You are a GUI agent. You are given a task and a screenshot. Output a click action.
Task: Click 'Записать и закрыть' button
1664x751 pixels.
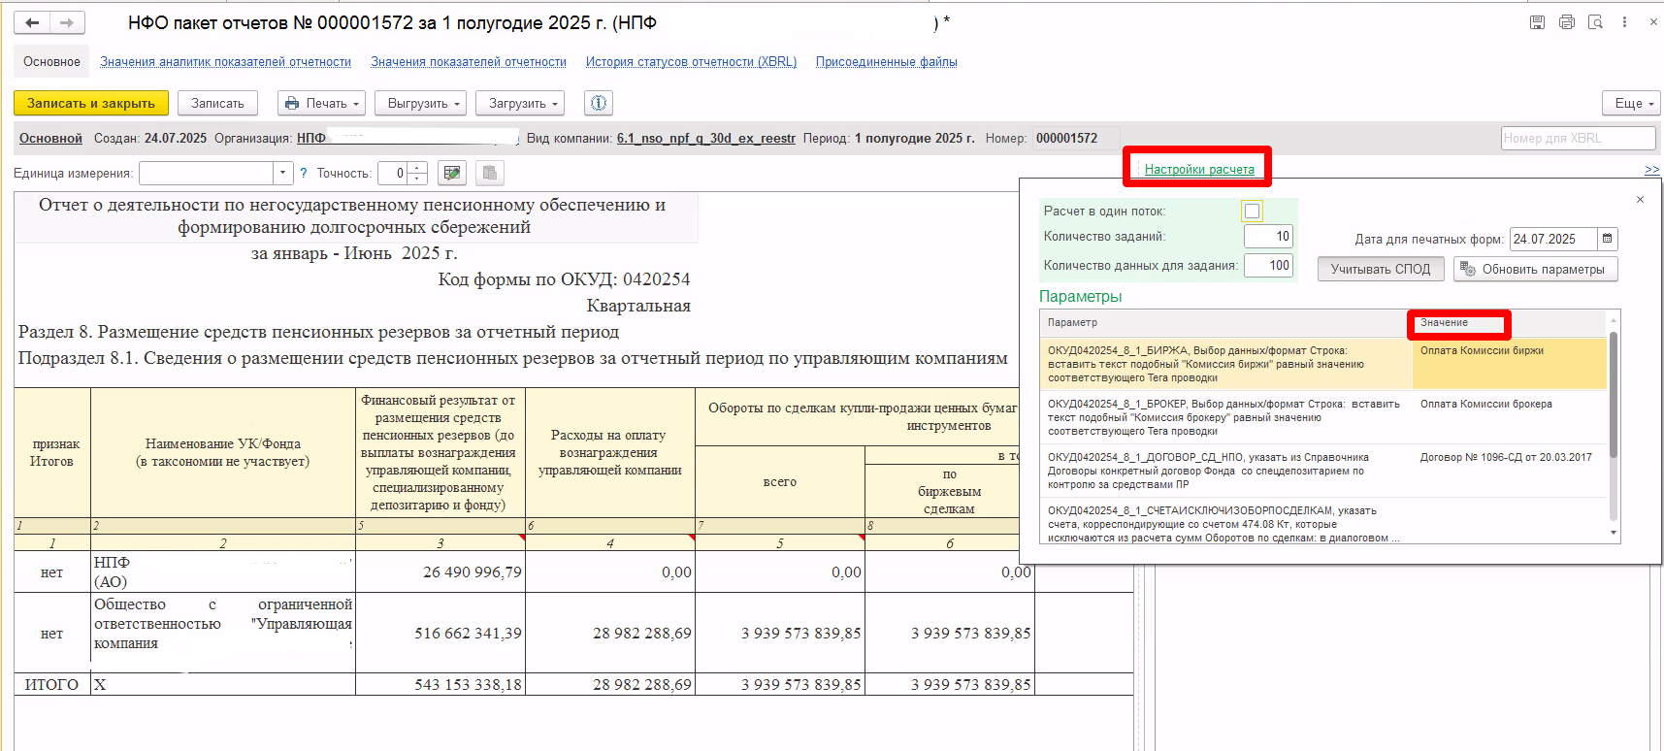click(91, 103)
